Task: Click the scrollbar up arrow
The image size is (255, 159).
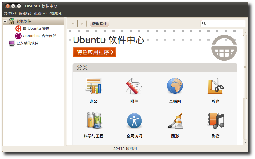Action: pyautogui.click(x=245, y=32)
